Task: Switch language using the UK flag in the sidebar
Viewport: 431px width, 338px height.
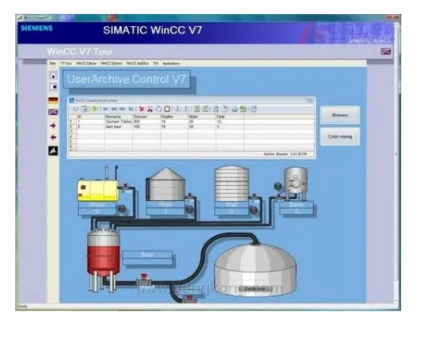Action: [x=53, y=112]
